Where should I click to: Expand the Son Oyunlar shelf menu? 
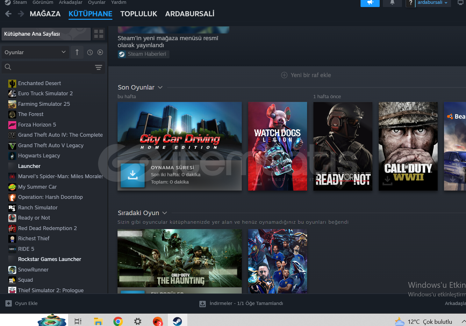point(160,87)
